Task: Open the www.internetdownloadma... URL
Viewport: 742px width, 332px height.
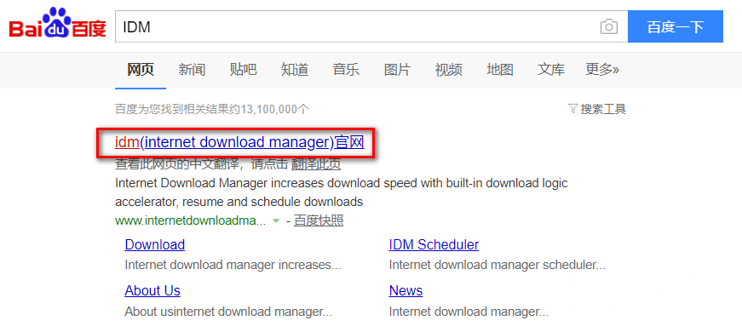Action: [190, 220]
